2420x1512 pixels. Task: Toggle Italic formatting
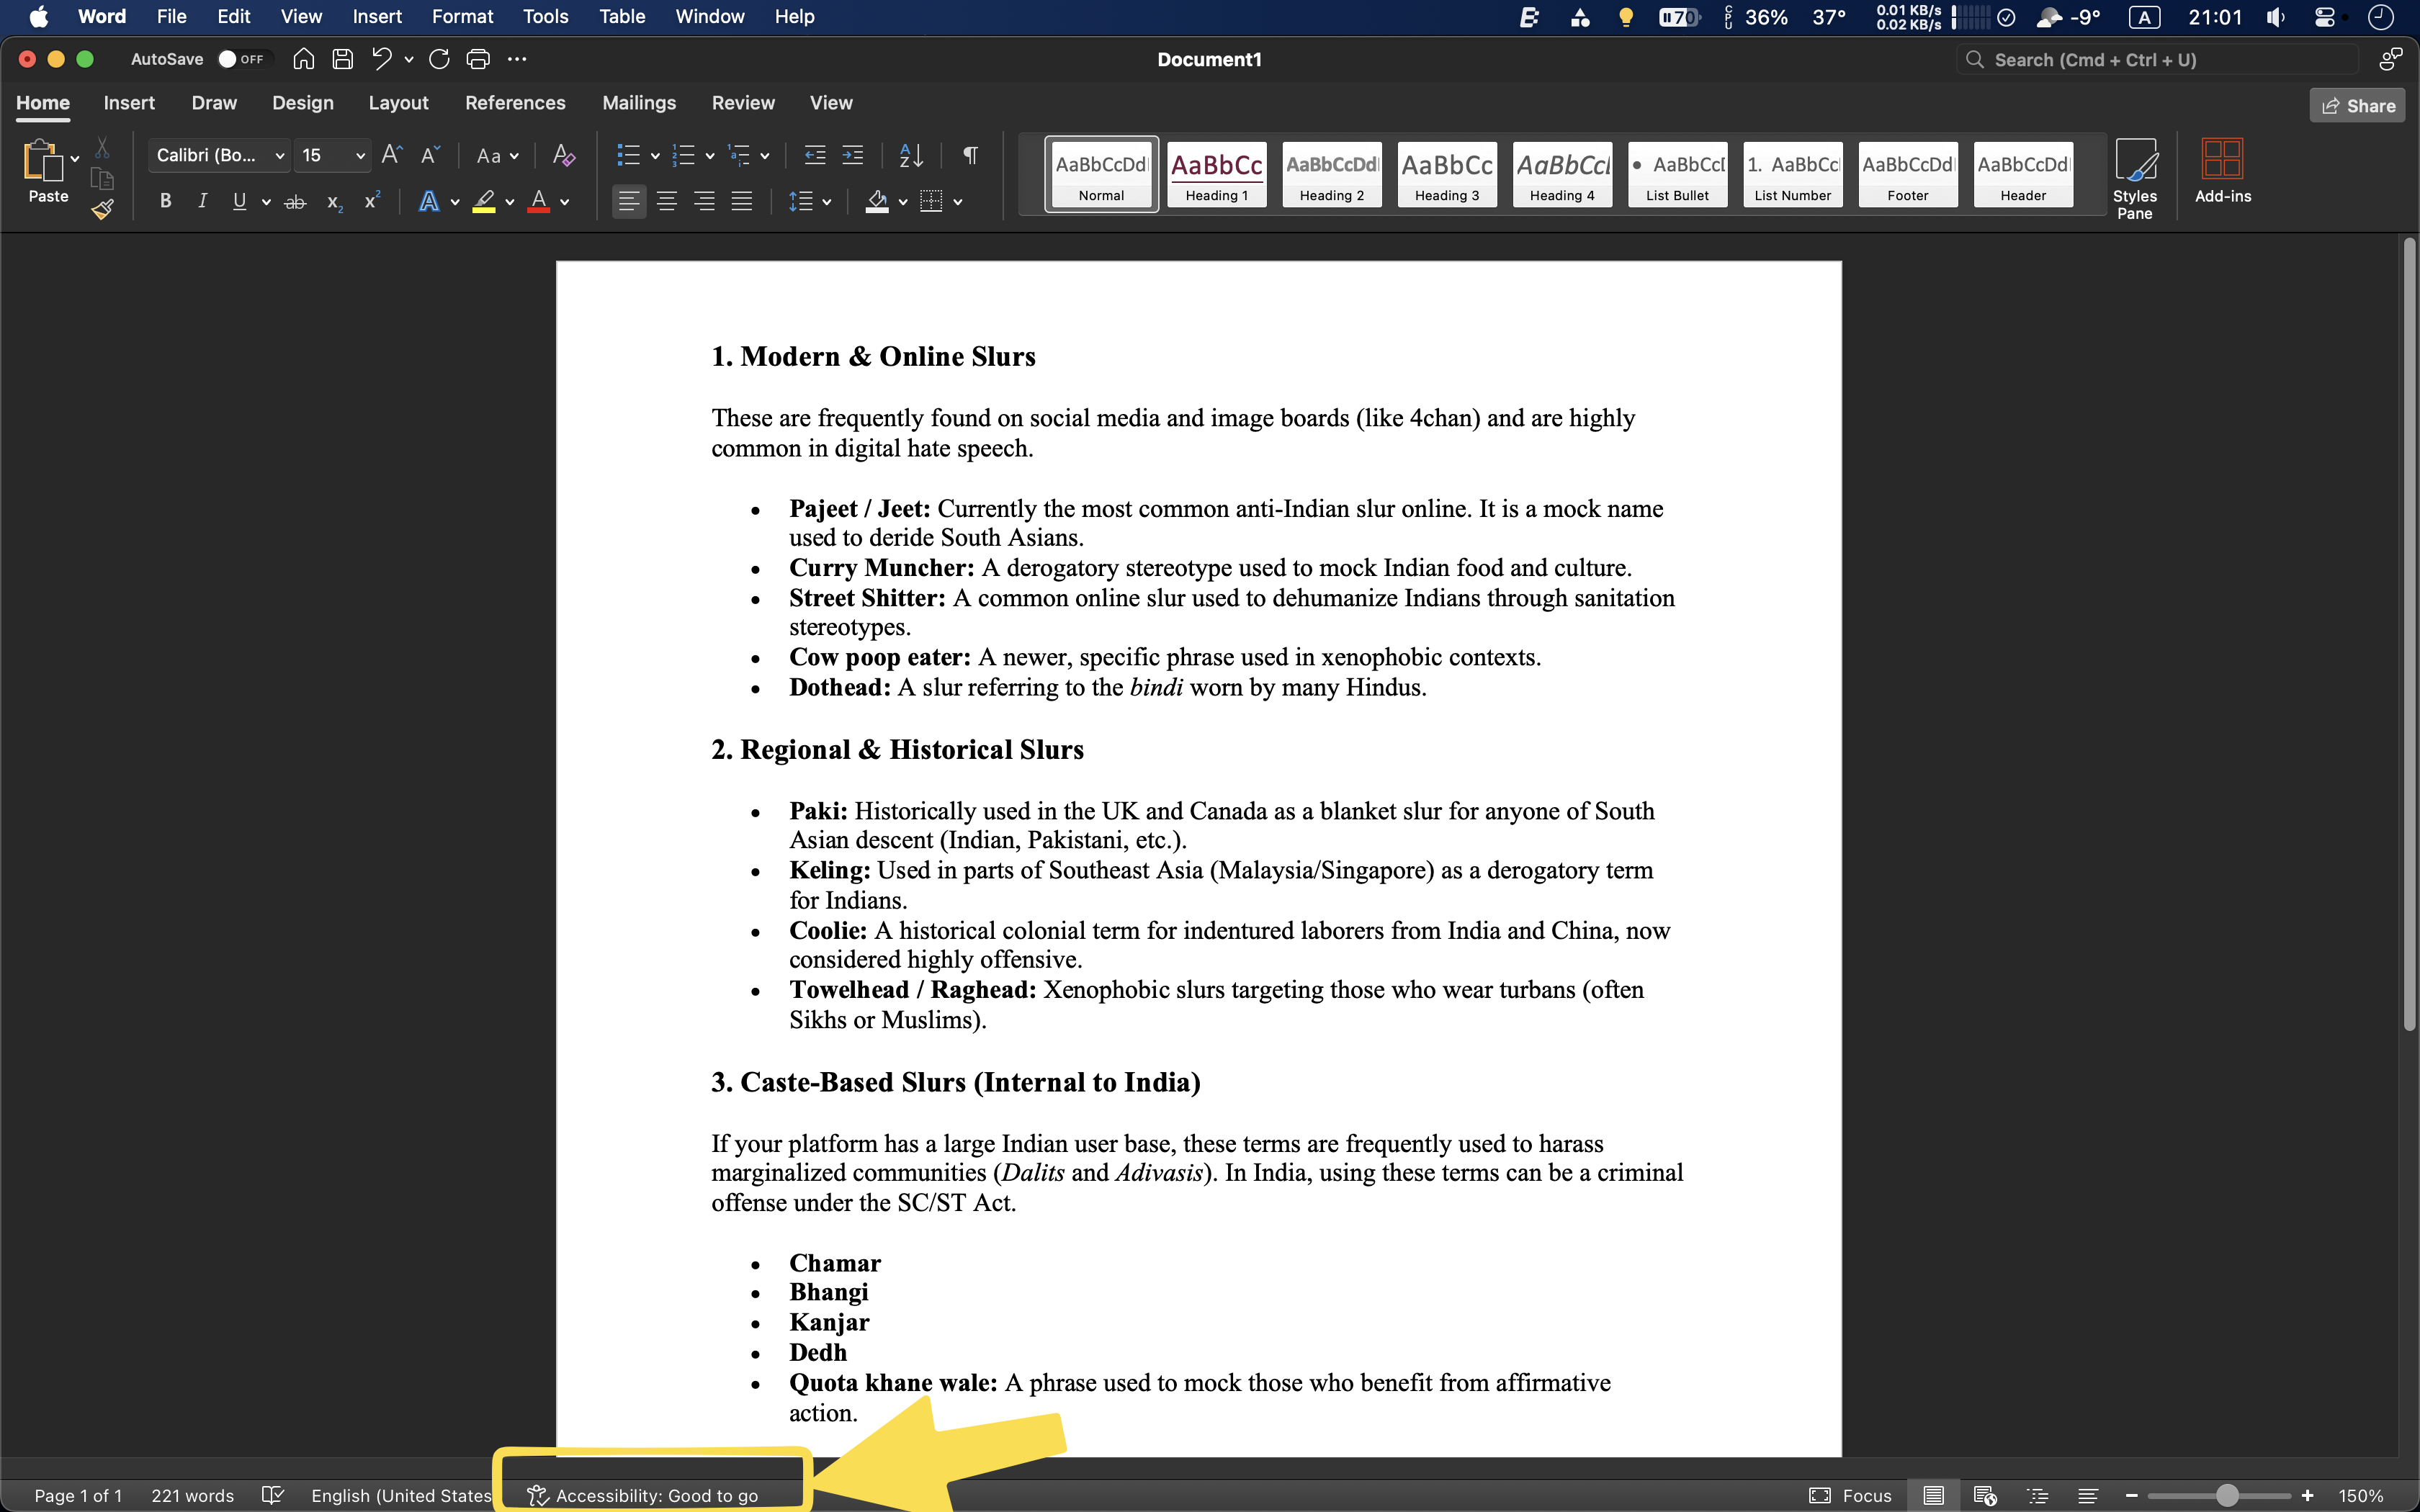pyautogui.click(x=202, y=202)
